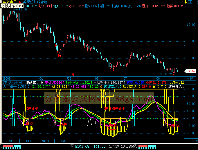This screenshot has height=150, width=198.
Task: Click the 日线 period label
Action: click(x=190, y=79)
